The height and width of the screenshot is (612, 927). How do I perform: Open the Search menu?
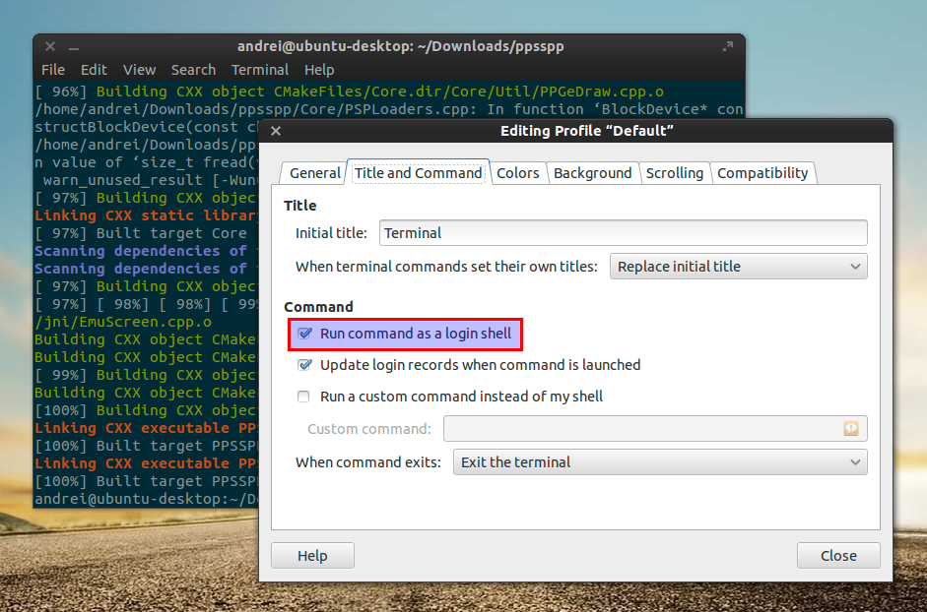pos(193,70)
